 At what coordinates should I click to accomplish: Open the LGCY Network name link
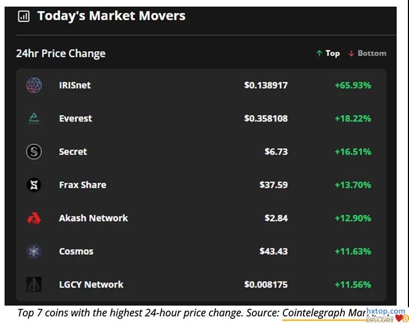click(91, 284)
